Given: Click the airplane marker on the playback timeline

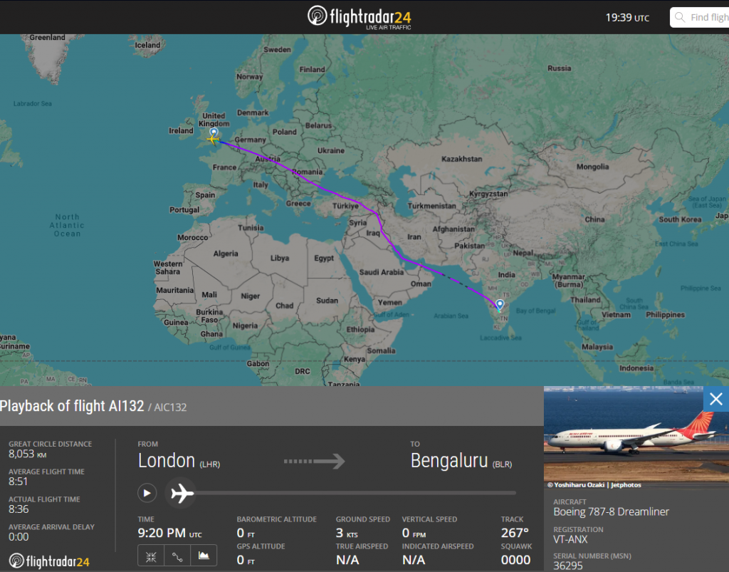Looking at the screenshot, I should pyautogui.click(x=180, y=493).
